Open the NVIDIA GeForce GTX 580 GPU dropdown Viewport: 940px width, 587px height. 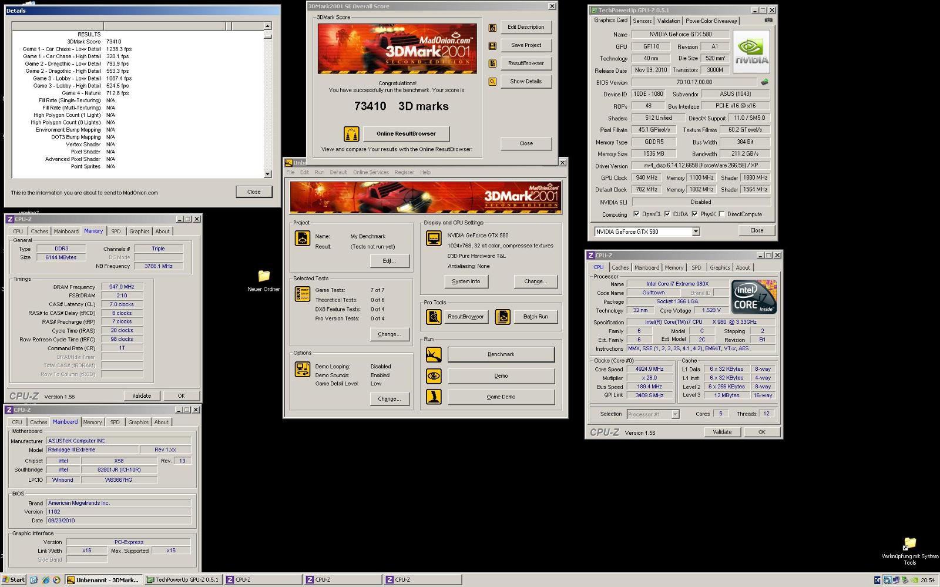[696, 232]
